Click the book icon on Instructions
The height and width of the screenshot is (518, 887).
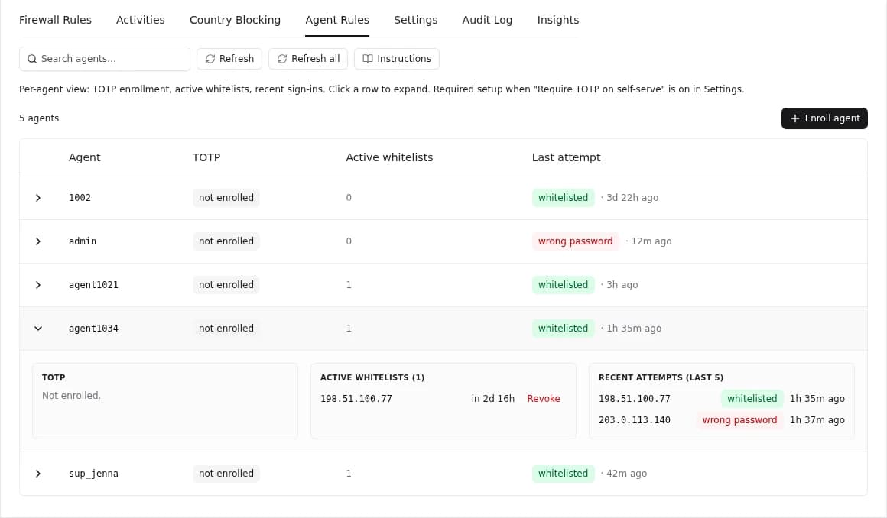[368, 59]
